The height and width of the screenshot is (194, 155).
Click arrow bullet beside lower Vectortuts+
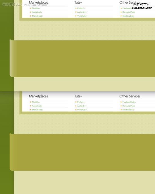(76, 110)
